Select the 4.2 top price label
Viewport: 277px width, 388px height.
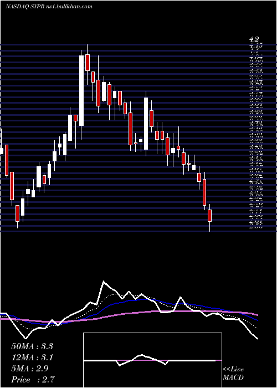[254, 39]
